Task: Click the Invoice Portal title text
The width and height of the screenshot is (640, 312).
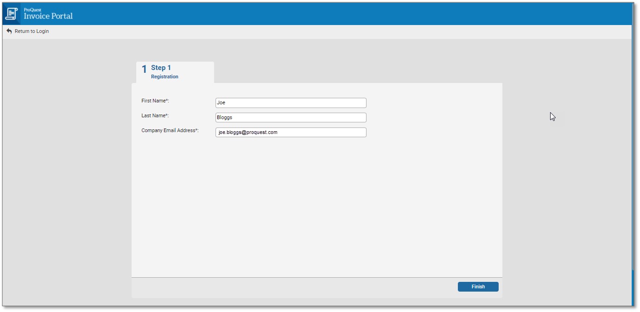Action: point(48,17)
